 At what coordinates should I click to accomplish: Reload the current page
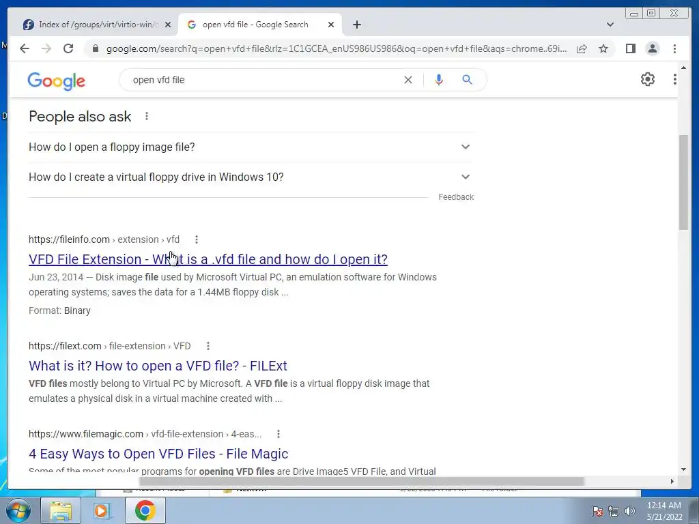click(68, 48)
